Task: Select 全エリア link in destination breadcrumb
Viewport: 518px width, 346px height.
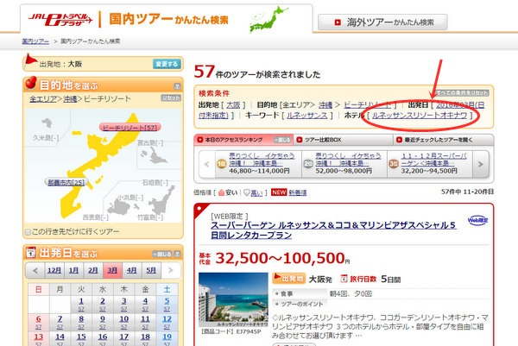Action: 43,98
